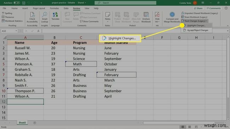Click into the formula bar
The width and height of the screenshot is (230, 129).
pos(134,31)
